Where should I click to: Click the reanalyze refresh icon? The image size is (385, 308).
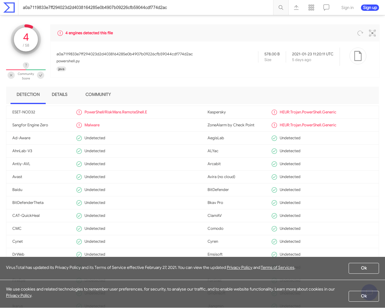click(x=360, y=33)
